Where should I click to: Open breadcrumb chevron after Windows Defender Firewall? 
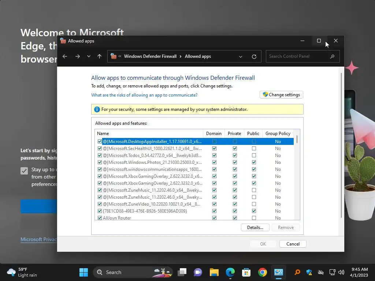coord(181,56)
